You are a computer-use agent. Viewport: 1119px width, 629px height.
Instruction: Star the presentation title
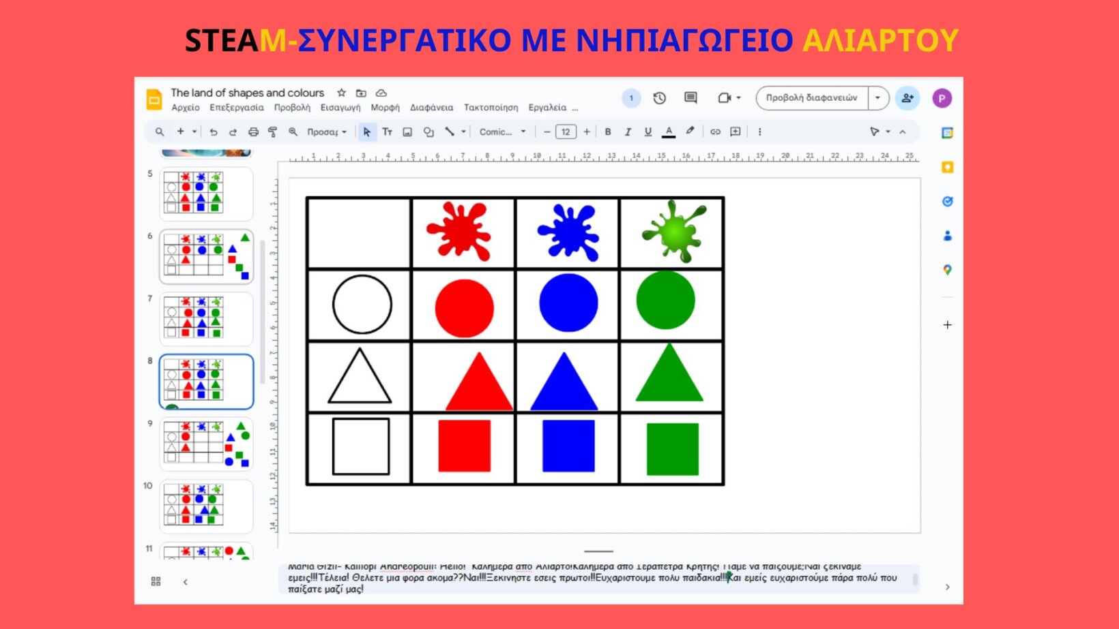click(x=341, y=93)
